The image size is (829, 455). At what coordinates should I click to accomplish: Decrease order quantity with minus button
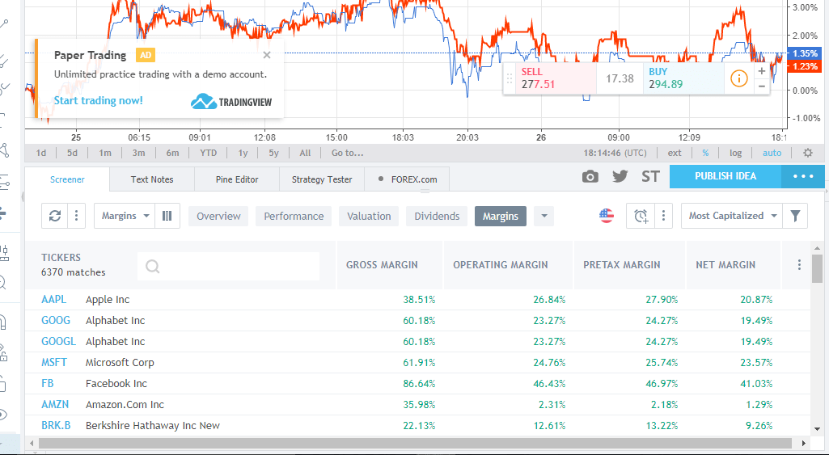point(761,86)
